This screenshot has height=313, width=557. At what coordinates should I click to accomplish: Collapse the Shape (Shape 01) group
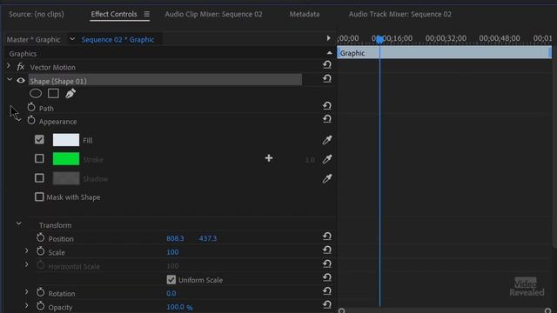[x=10, y=80]
